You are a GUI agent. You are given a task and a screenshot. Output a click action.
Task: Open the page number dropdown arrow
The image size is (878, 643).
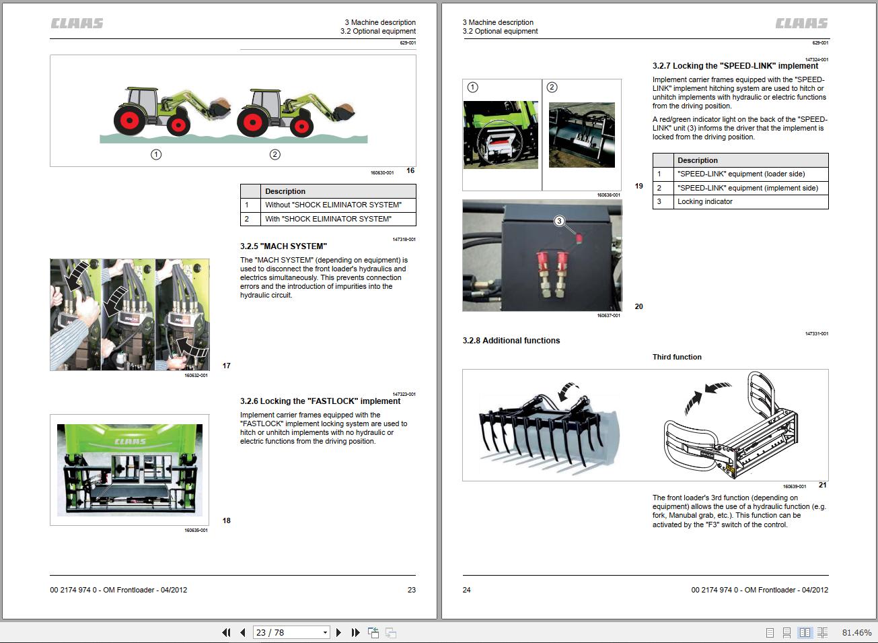tap(325, 632)
